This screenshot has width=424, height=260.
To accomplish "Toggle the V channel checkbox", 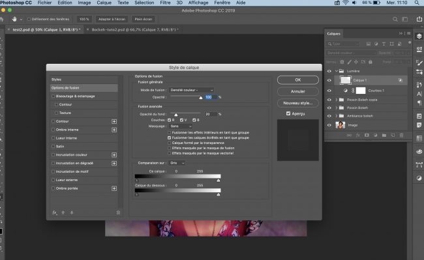I will 181,120.
